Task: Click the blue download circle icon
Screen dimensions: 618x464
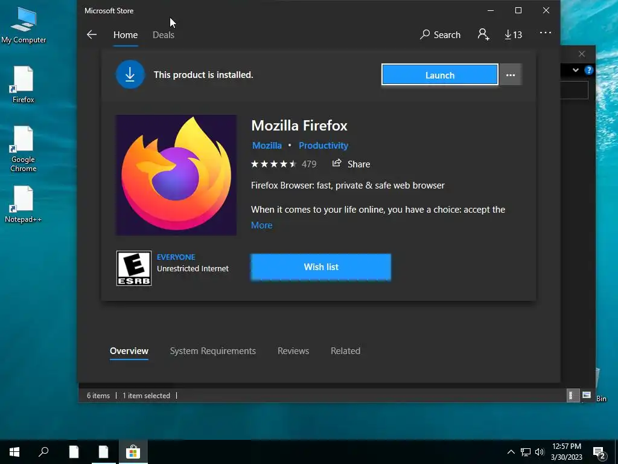Action: (130, 74)
